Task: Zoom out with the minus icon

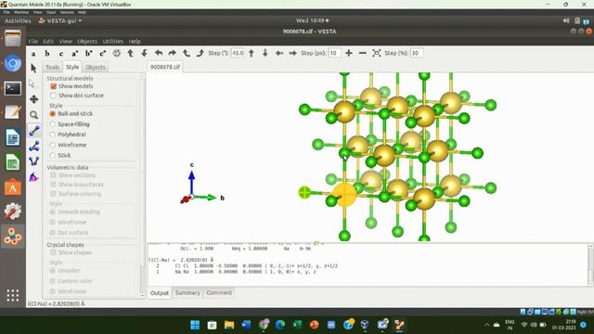Action: (x=363, y=54)
